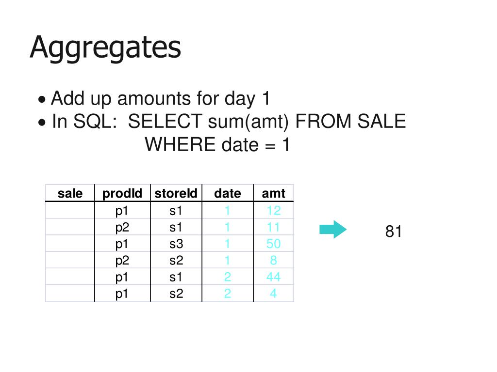Select the amt cell showing 12

[274, 210]
